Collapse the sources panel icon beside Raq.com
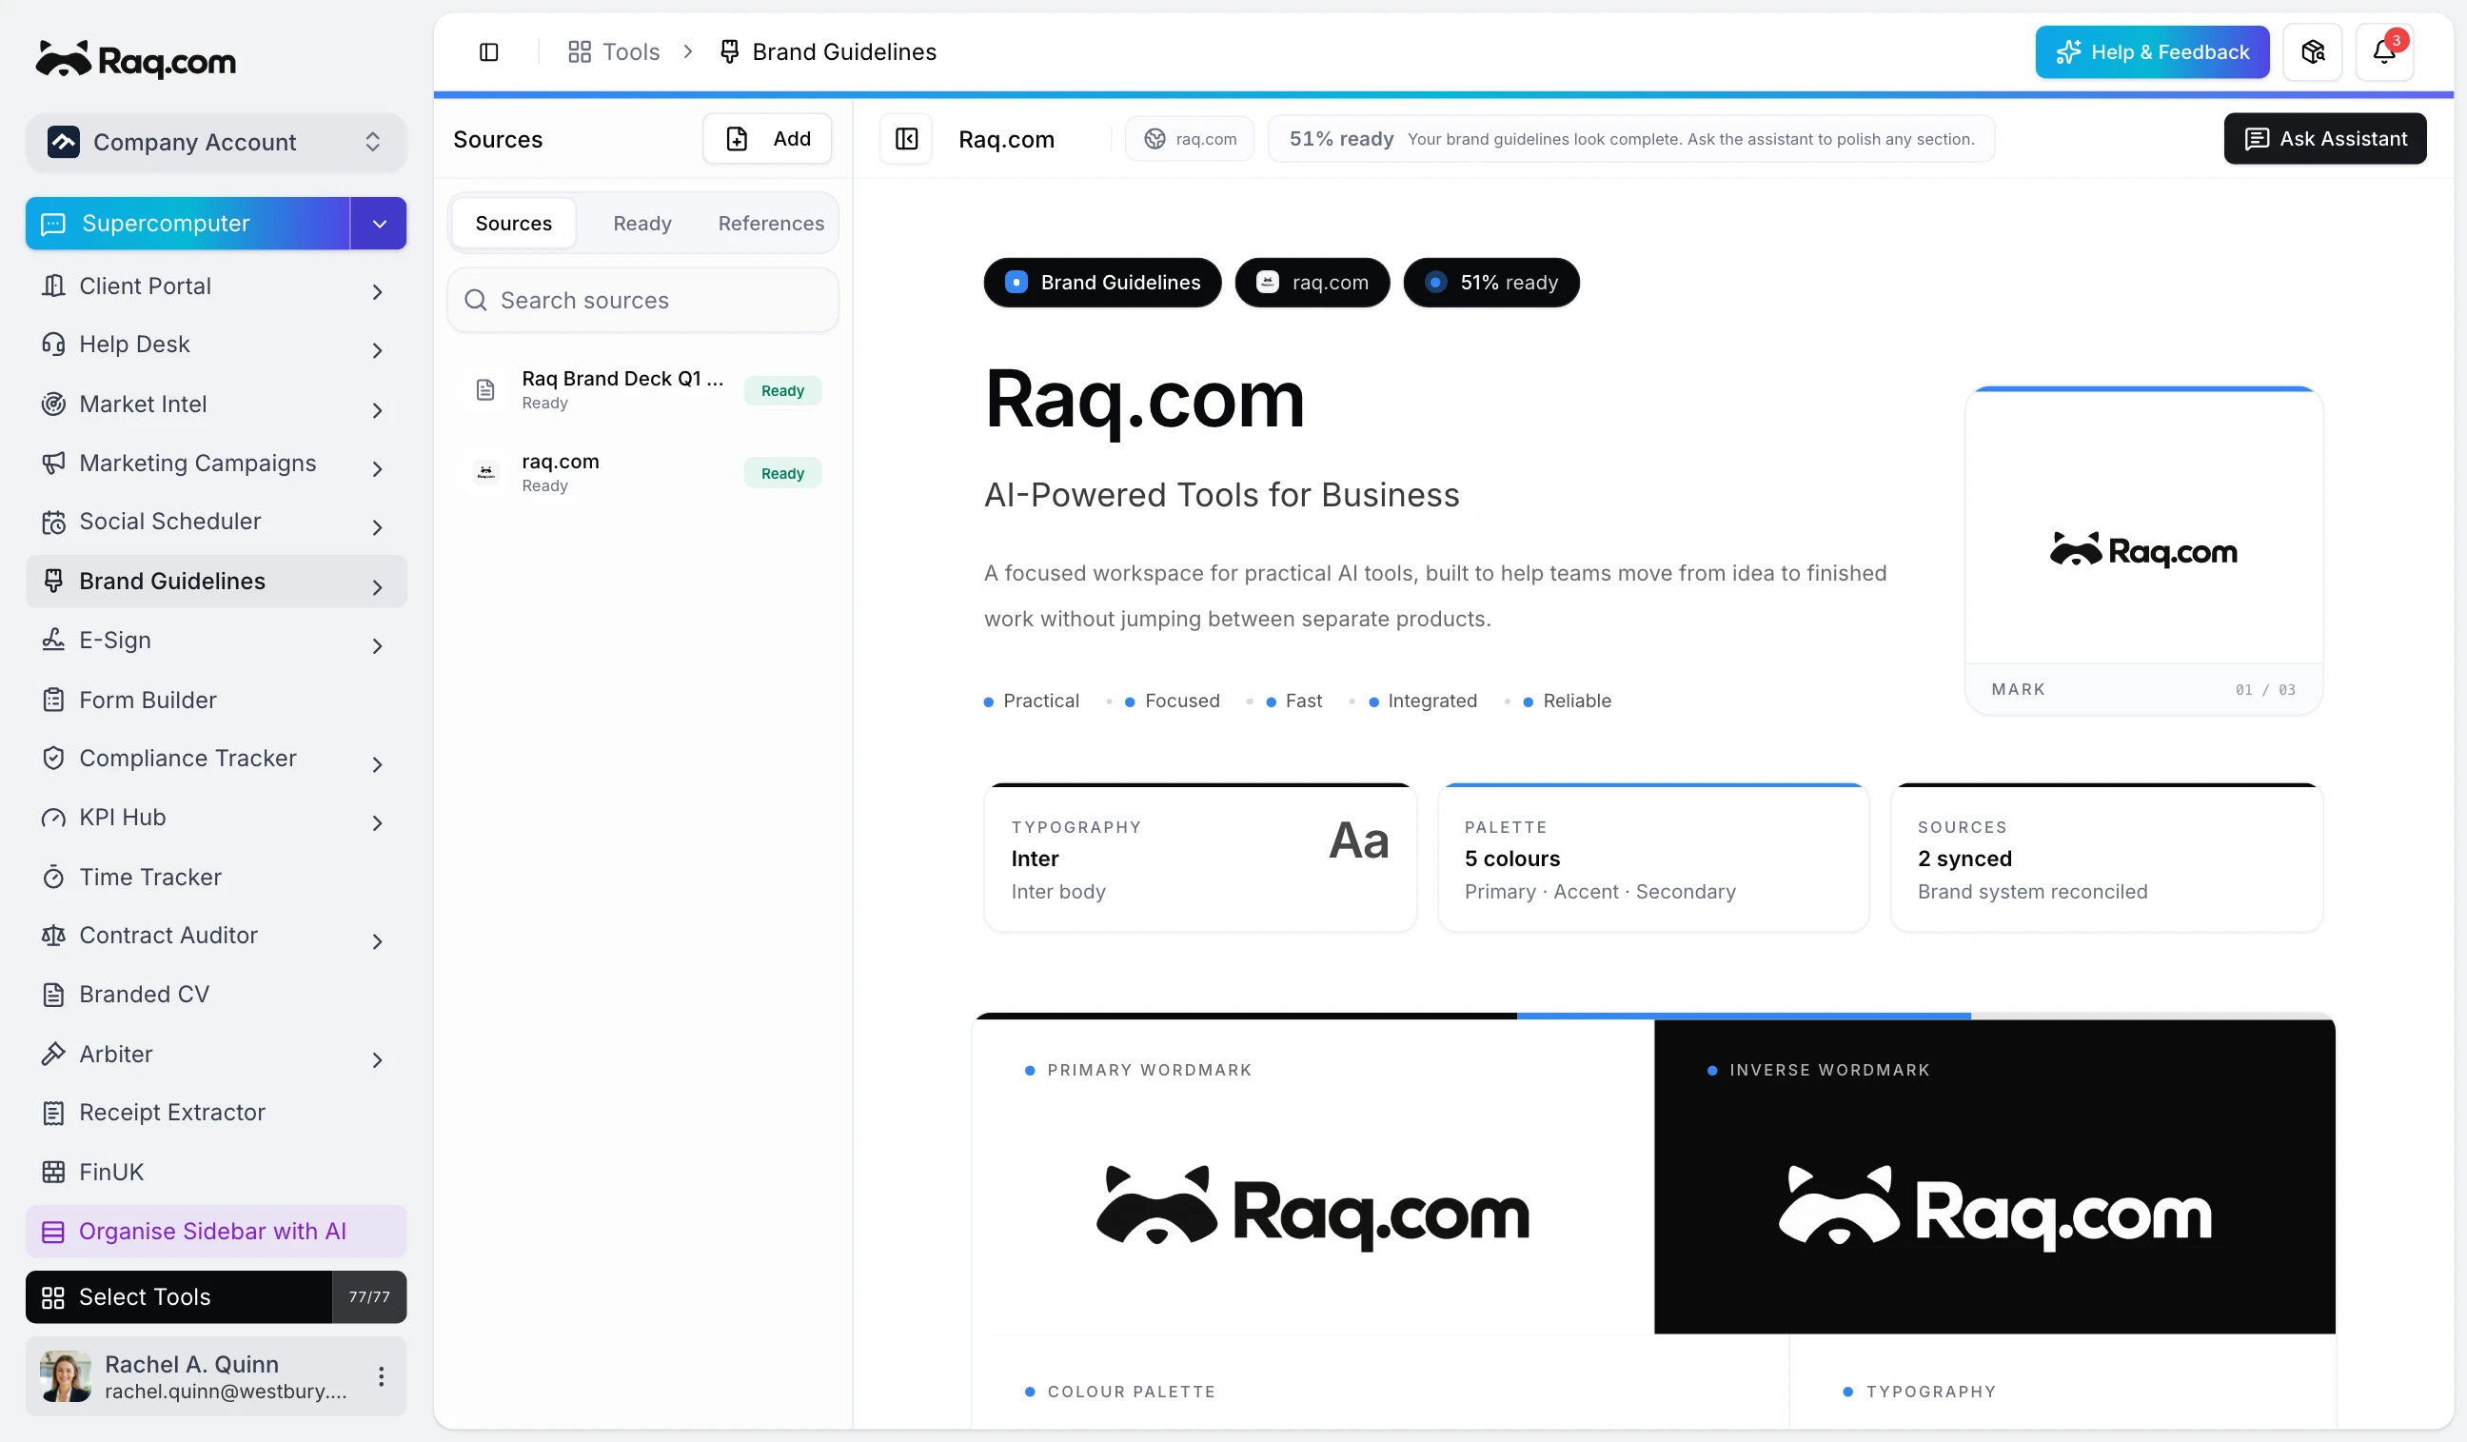 click(x=905, y=139)
